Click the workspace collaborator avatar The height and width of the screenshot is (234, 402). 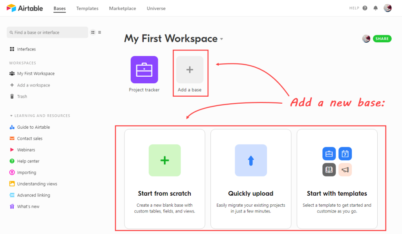click(366, 39)
